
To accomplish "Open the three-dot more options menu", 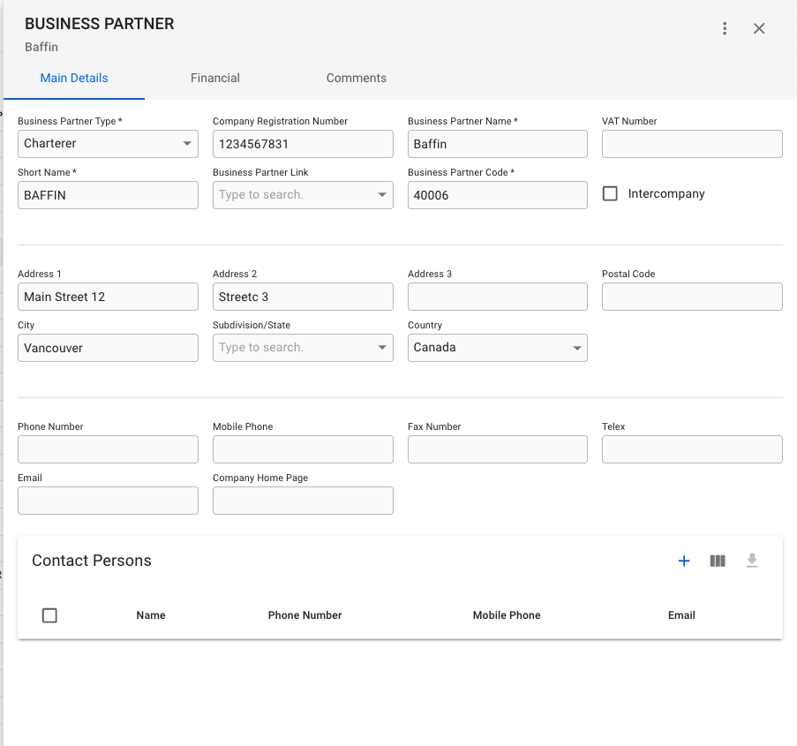I will [725, 28].
